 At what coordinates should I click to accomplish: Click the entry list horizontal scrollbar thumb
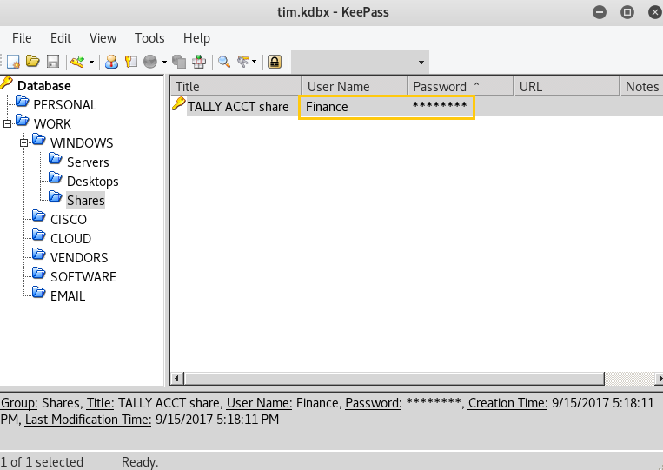pos(394,378)
